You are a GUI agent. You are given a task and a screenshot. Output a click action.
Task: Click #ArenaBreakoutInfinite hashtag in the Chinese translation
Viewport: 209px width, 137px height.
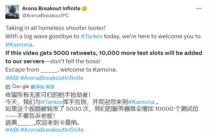tap(52, 130)
